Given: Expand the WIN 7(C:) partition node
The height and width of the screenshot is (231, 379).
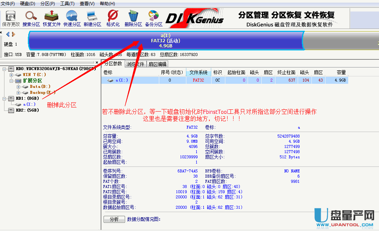Looking at the screenshot, I should coord(12,75).
